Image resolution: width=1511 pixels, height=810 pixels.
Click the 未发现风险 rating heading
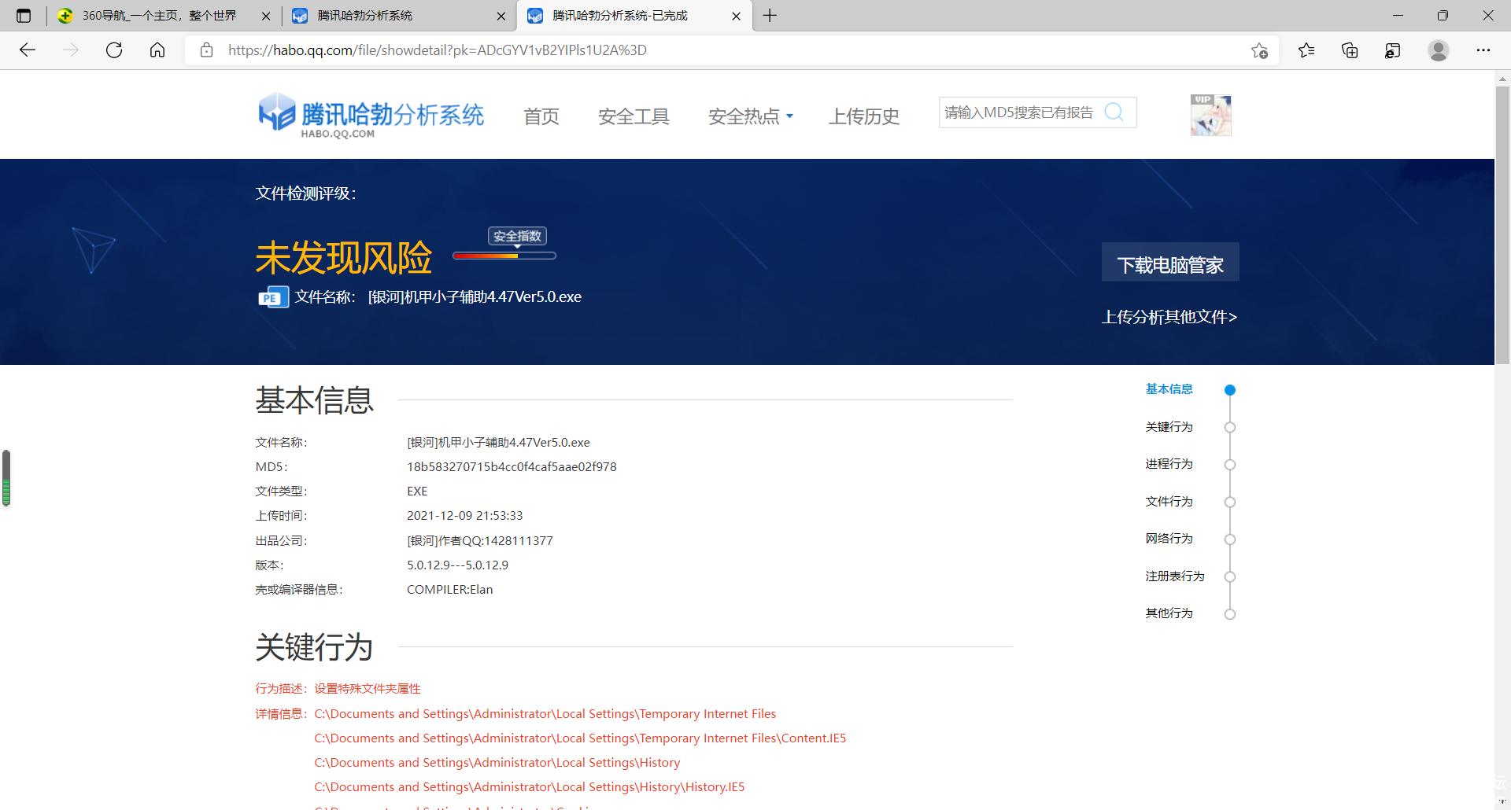pos(344,258)
